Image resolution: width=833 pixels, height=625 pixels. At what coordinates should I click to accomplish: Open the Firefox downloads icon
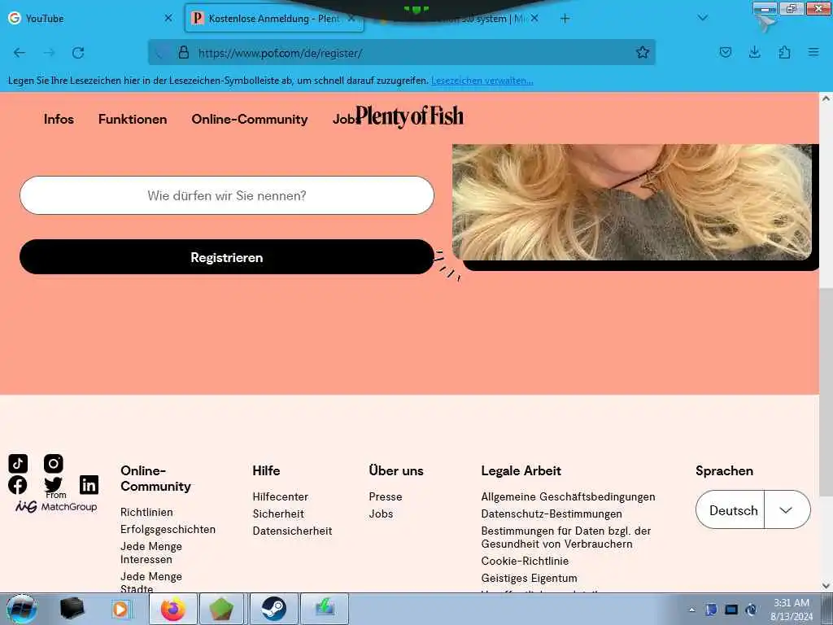754,52
